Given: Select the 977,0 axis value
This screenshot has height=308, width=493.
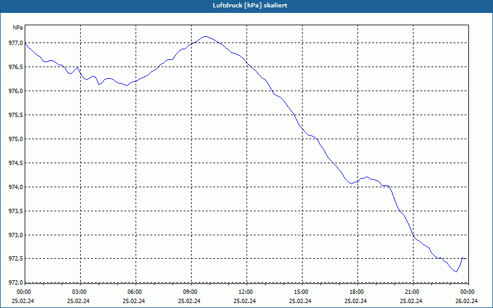Looking at the screenshot, I should (15, 43).
